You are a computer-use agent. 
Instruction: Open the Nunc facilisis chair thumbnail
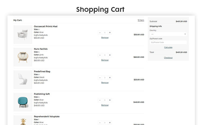[x=23, y=57]
